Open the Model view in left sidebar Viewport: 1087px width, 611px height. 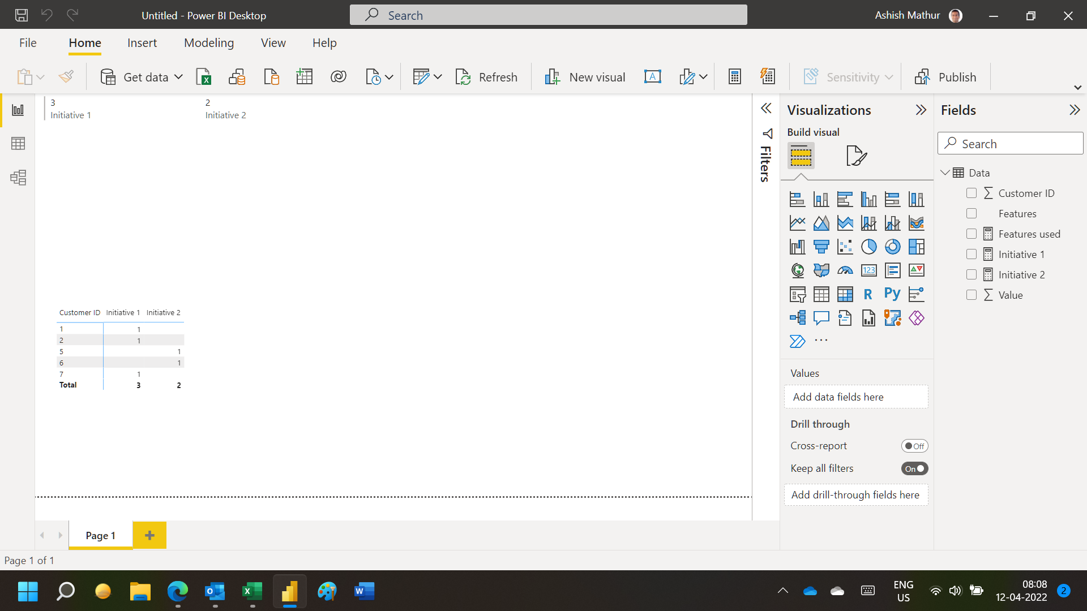pyautogui.click(x=18, y=178)
